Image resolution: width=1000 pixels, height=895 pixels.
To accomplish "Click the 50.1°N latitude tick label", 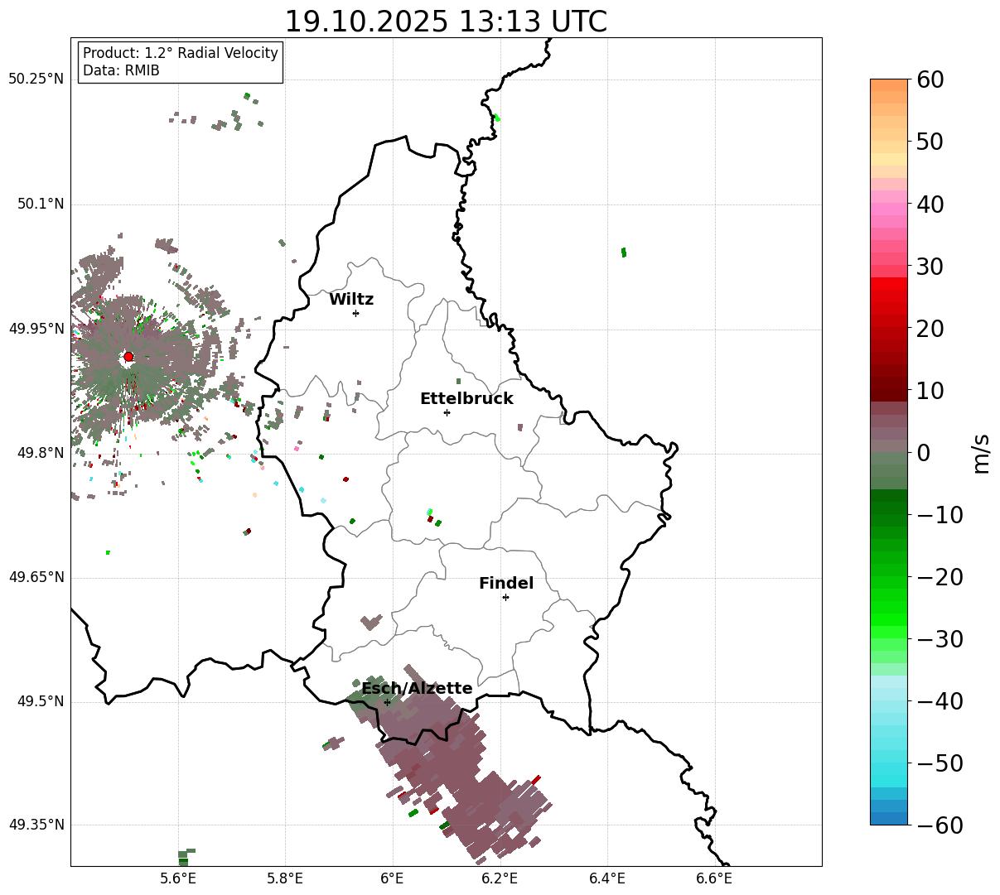I will (x=41, y=204).
